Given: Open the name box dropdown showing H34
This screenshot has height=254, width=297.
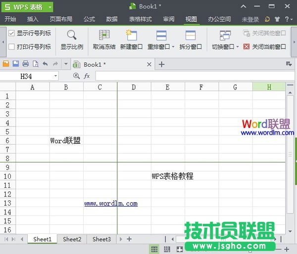Looking at the screenshot, I should pyautogui.click(x=54, y=76).
